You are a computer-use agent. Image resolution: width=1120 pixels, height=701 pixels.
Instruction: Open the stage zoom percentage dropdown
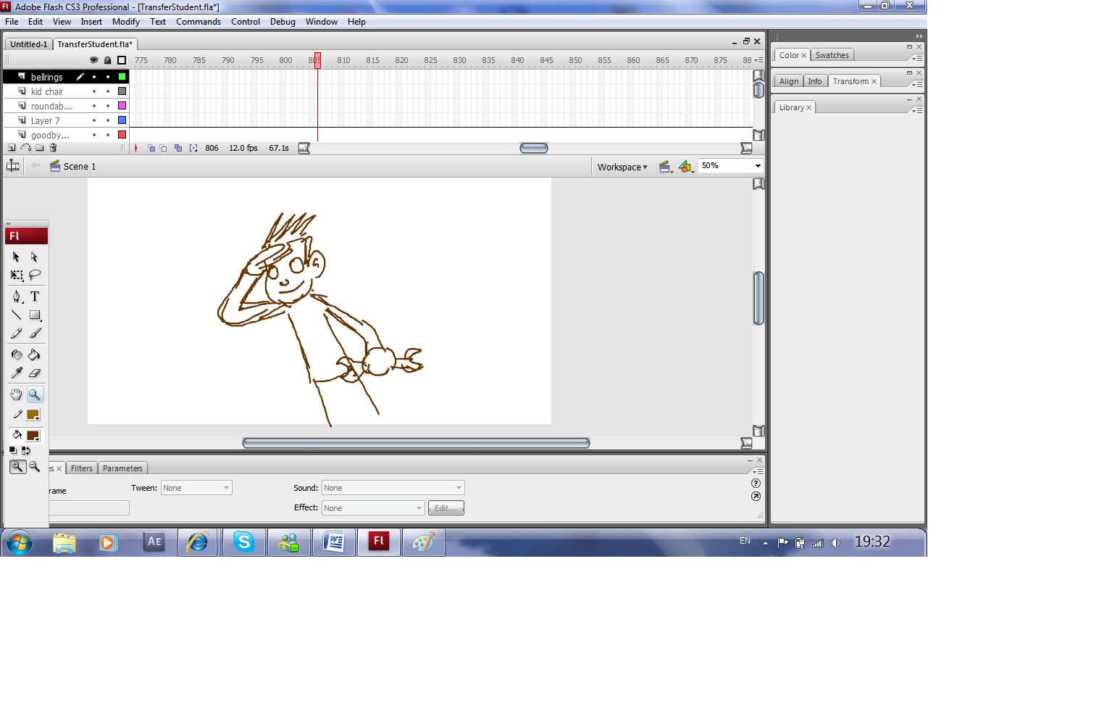(x=758, y=167)
